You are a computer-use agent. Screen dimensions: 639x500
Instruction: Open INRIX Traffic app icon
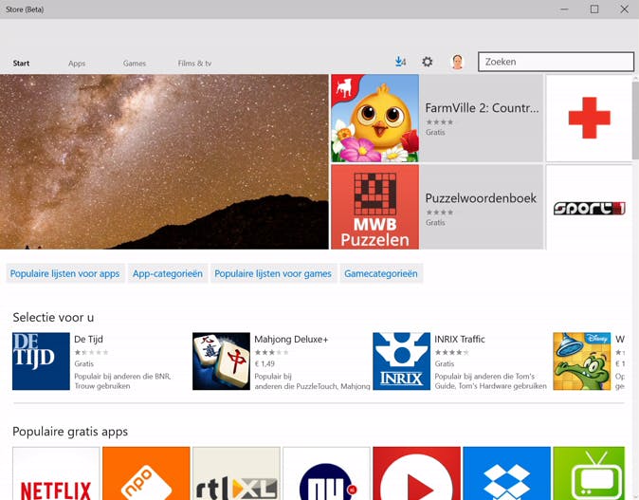point(401,361)
